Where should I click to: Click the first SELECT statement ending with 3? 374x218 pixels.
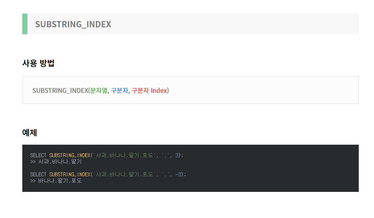[x=107, y=155]
